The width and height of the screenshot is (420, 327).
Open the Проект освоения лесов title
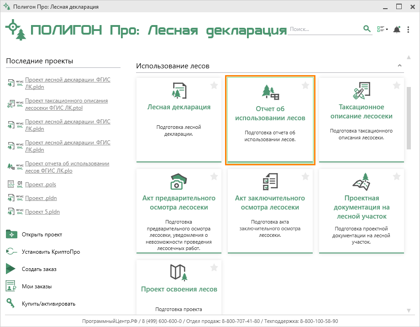pos(179,289)
